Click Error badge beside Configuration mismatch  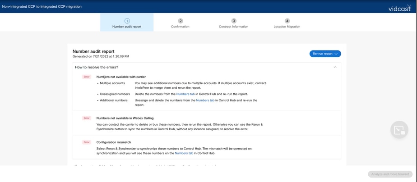[87, 142]
